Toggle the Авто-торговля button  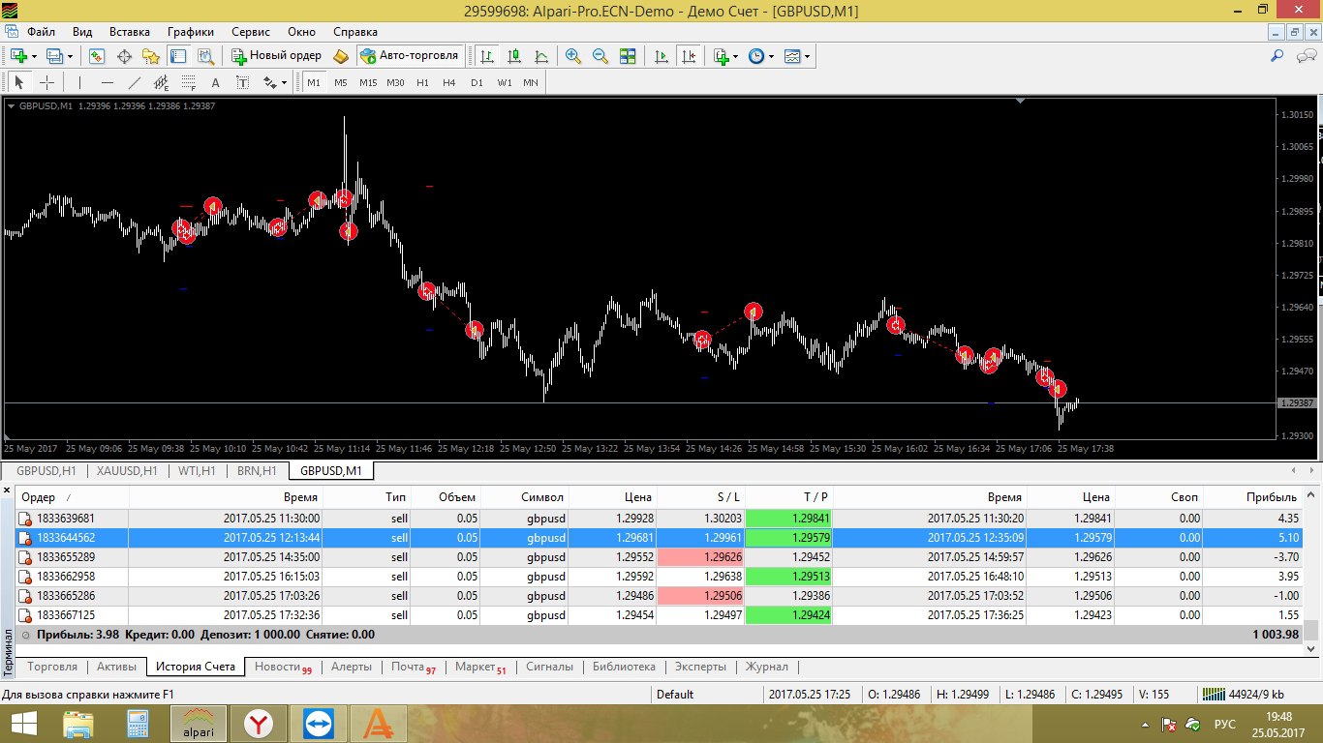coord(410,56)
